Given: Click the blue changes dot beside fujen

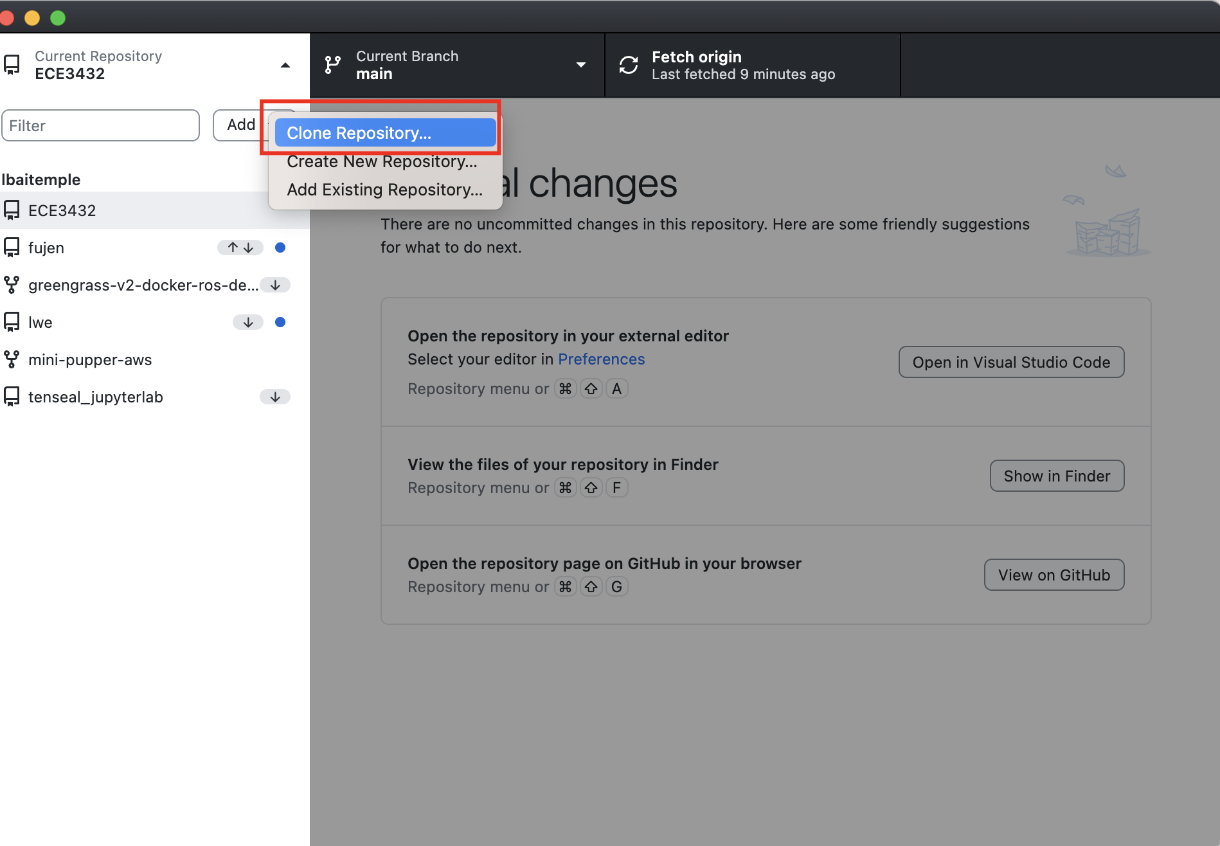Looking at the screenshot, I should pyautogui.click(x=280, y=248).
